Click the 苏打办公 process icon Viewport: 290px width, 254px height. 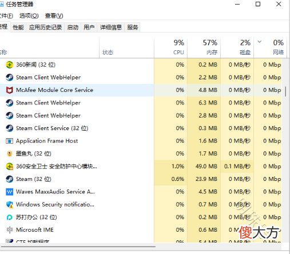9,217
